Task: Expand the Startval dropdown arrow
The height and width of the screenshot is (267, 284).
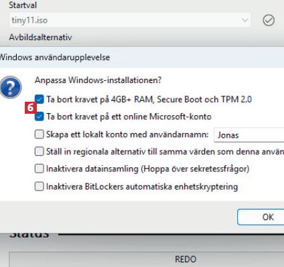Action: [x=245, y=20]
